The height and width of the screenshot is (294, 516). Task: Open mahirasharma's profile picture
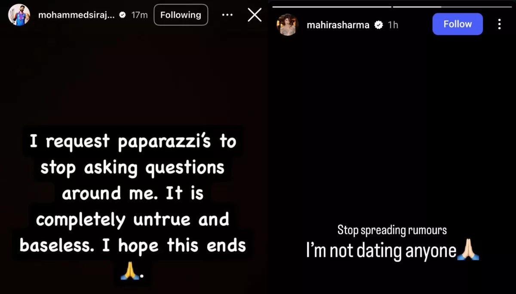[x=288, y=25]
